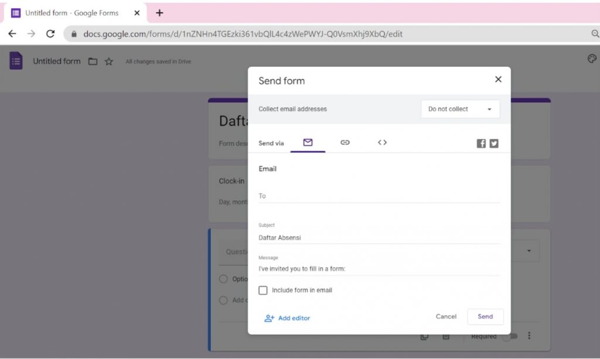Select the Email send method icon
The height and width of the screenshot is (359, 600).
point(308,142)
